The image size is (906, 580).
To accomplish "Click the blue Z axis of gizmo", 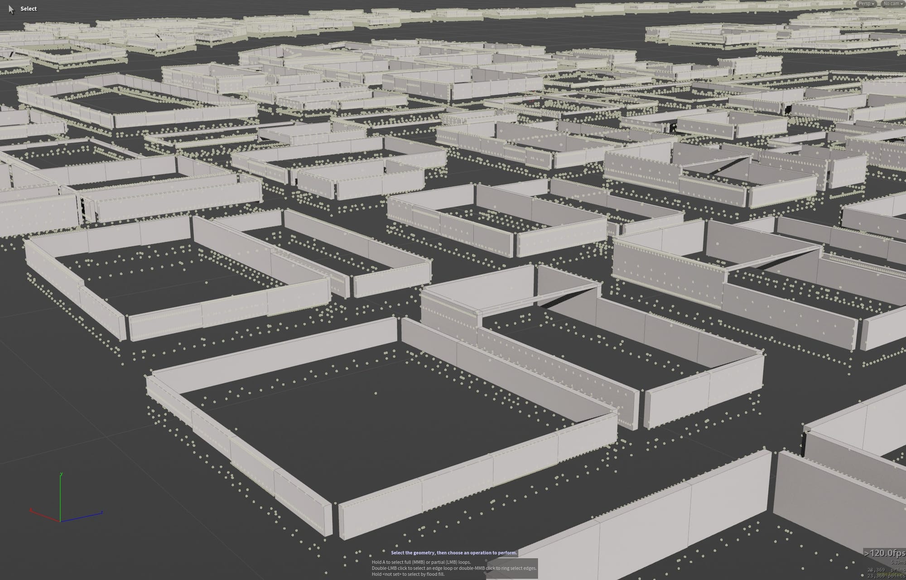I will 82,517.
